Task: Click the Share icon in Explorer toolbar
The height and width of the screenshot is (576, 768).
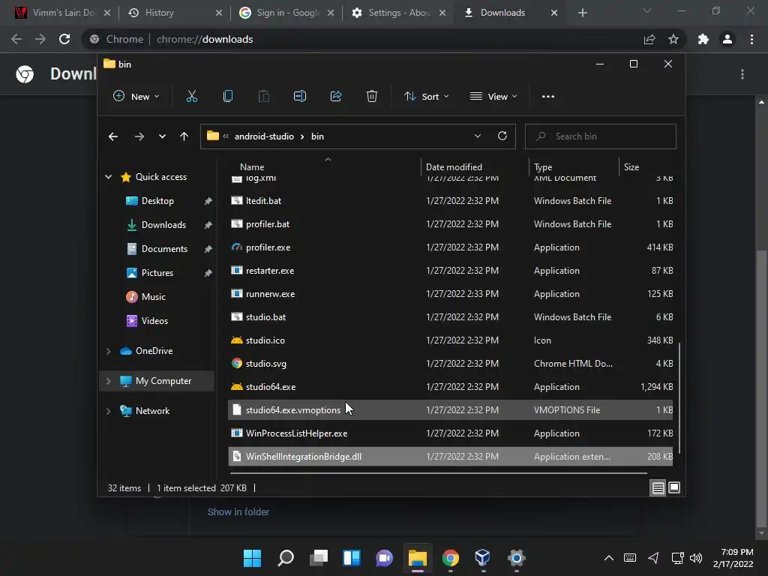Action: point(336,97)
